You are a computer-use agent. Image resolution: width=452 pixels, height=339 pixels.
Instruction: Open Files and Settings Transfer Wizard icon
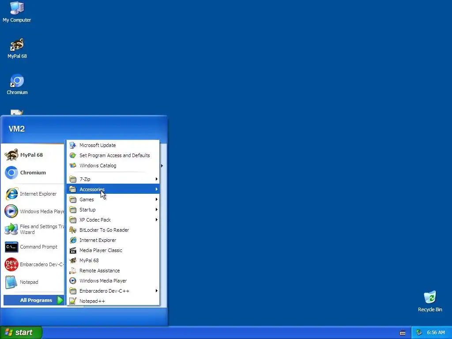[11, 229]
